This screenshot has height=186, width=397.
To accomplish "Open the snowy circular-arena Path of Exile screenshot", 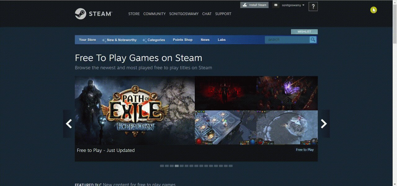I will point(287,127).
